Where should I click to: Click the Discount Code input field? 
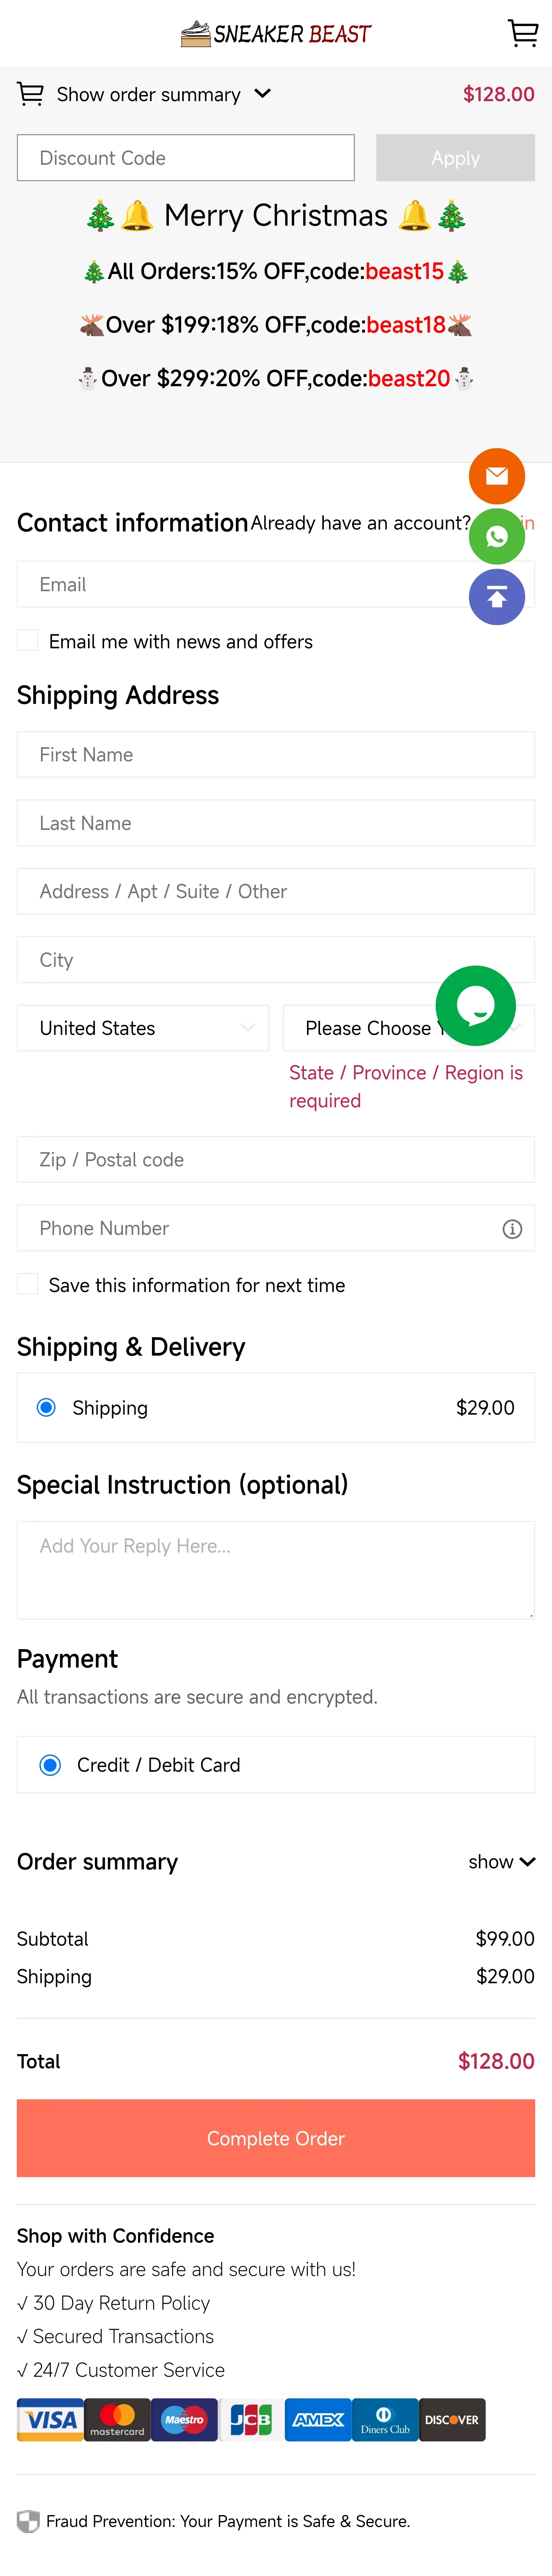coord(186,158)
